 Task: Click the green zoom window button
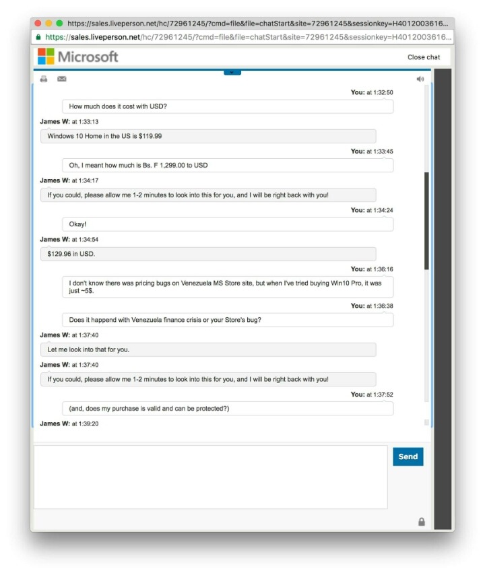coord(59,23)
